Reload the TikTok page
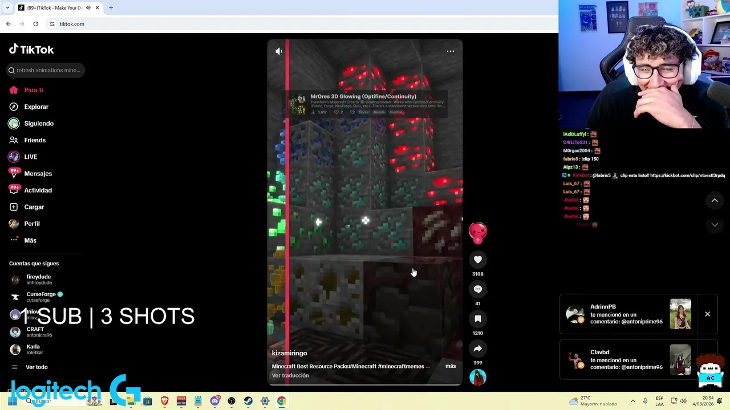 tap(35, 24)
